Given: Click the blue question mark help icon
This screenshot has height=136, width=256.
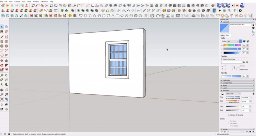Looking at the screenshot, I should 242,5.
